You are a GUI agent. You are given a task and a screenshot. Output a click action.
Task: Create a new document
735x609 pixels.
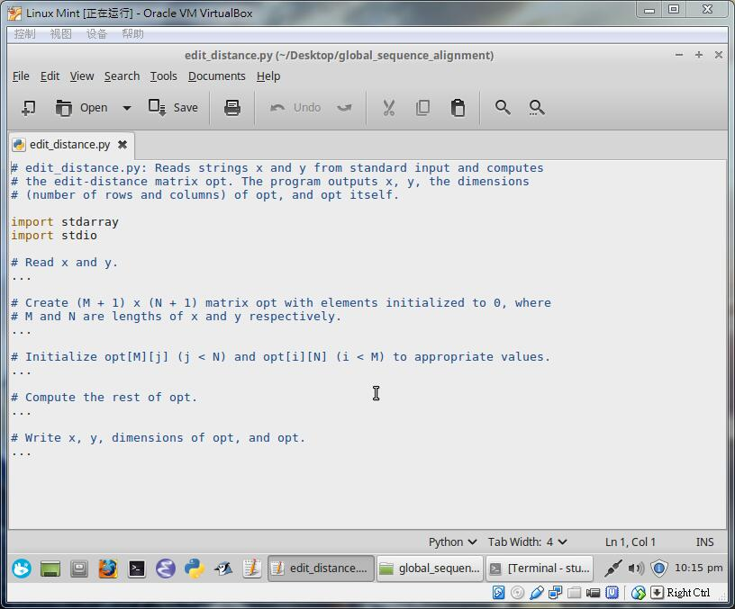(28, 107)
